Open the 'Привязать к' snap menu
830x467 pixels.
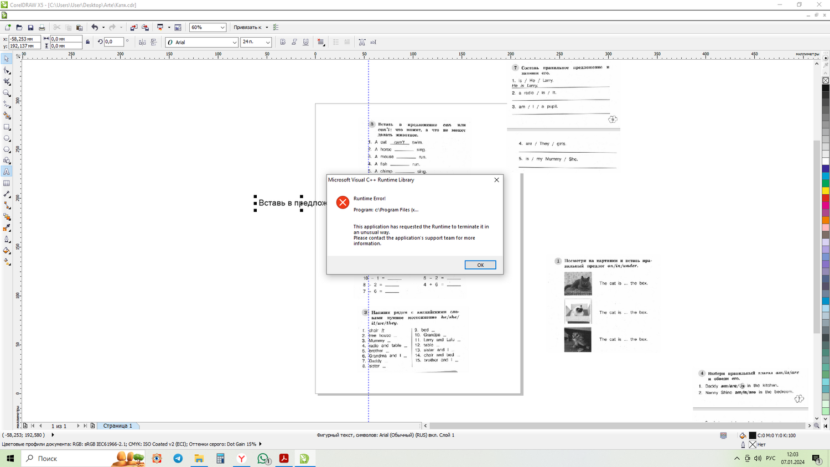[251, 27]
